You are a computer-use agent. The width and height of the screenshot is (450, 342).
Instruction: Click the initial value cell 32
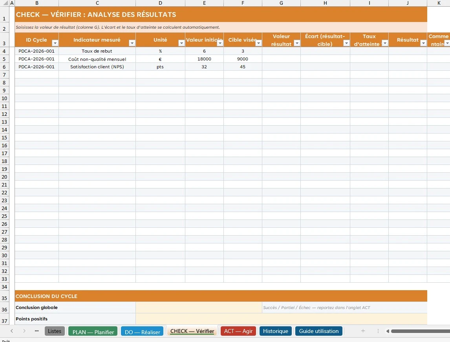[204, 67]
